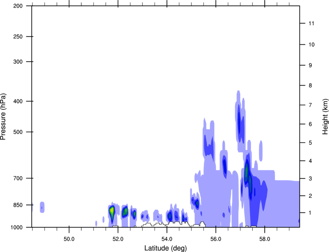Click pressure tick label 400
The width and height of the screenshot is (329, 252).
pos(18,101)
